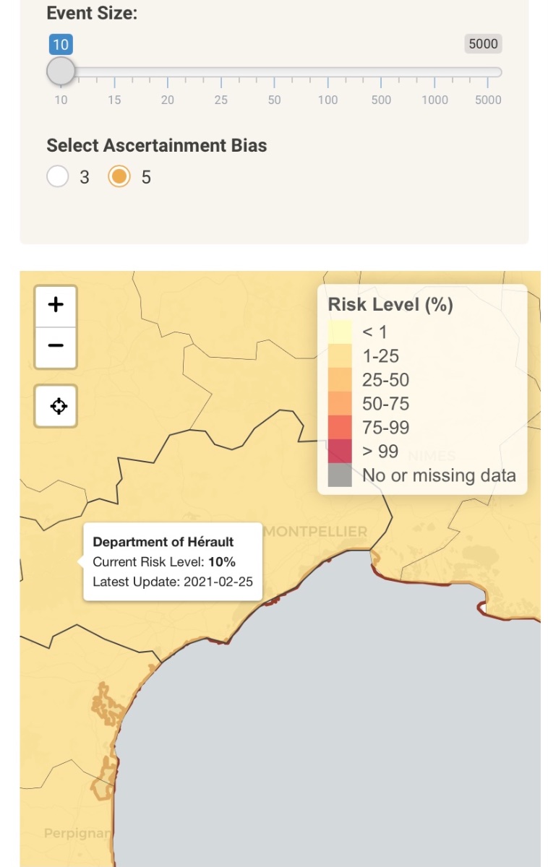Click the 'Department of Hérault' tooltip title
This screenshot has width=548, height=867.
(x=163, y=542)
